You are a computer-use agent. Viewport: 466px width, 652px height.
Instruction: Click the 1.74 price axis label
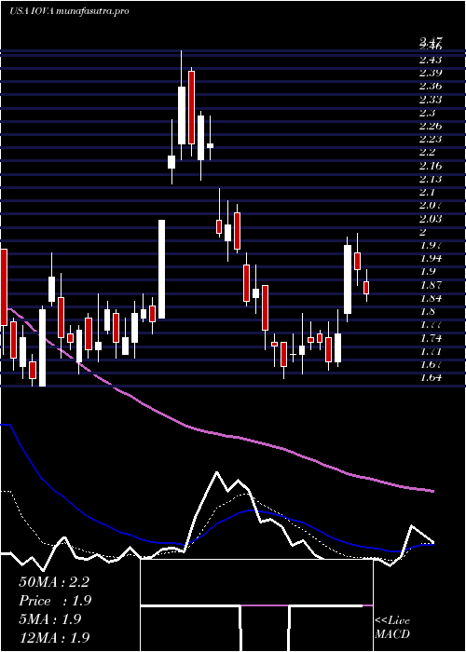point(431,338)
